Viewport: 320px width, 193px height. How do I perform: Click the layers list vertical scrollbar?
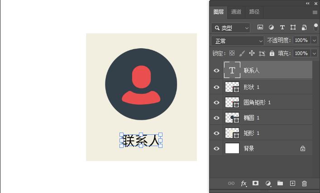point(316,119)
